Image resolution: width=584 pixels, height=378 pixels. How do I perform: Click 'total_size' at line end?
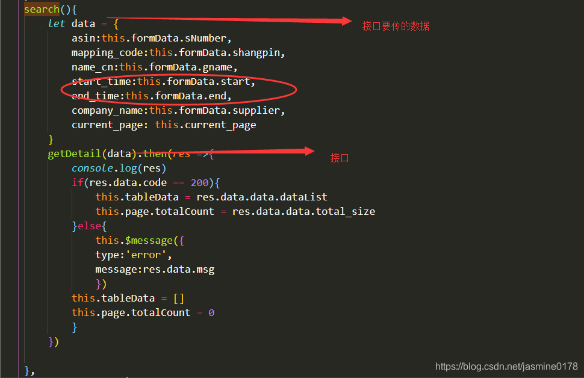click(x=346, y=211)
